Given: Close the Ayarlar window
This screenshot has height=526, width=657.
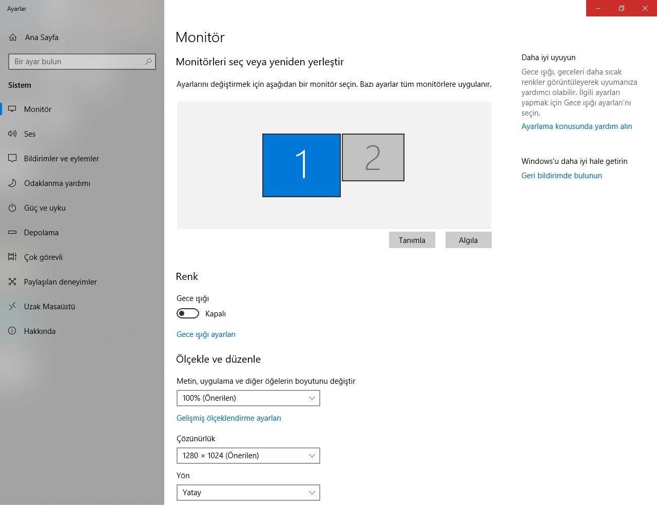Looking at the screenshot, I should point(645,8).
